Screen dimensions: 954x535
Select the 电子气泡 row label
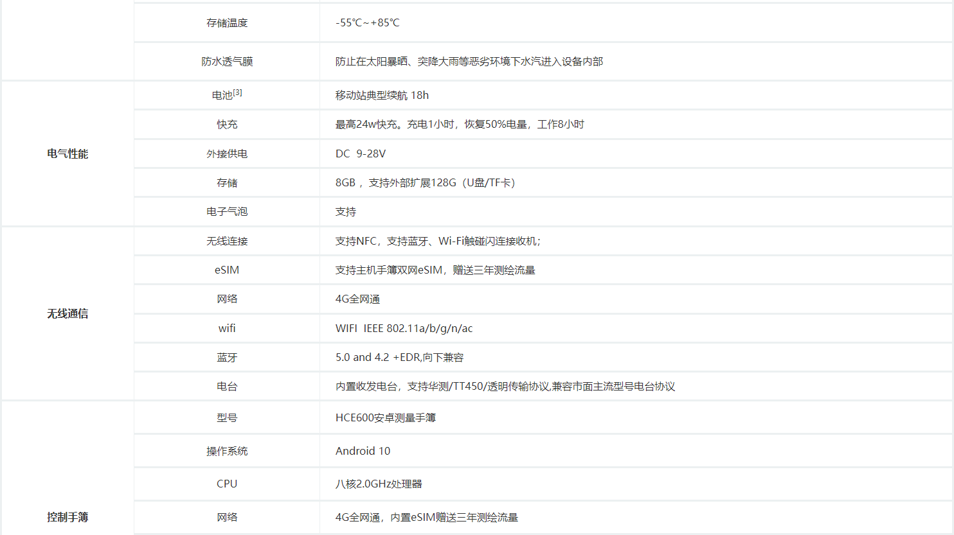click(x=227, y=212)
